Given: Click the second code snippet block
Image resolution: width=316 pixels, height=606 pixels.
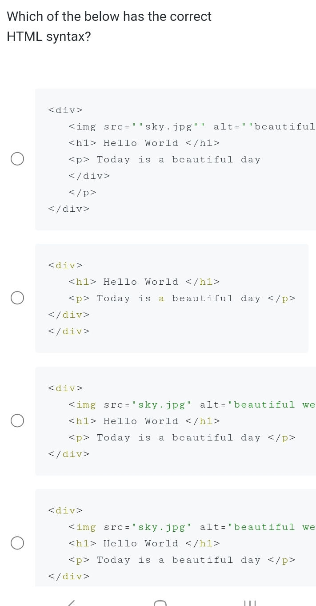Looking at the screenshot, I should pos(172,298).
